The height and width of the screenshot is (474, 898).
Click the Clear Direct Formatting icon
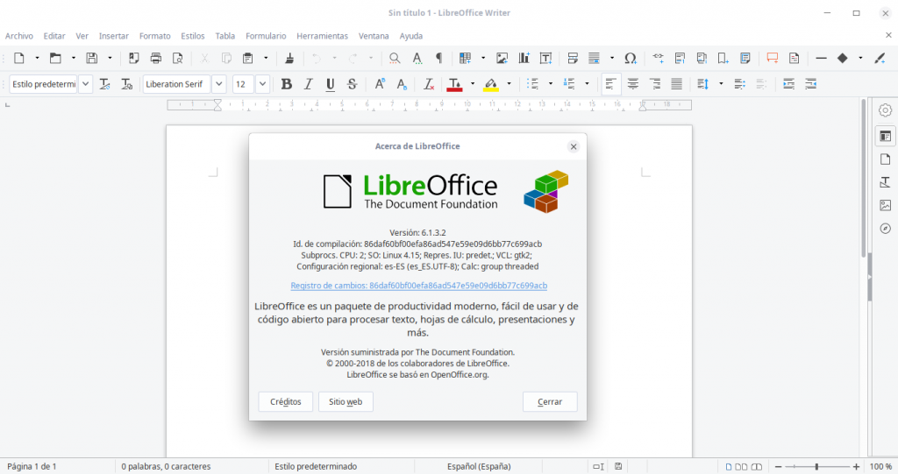(428, 84)
